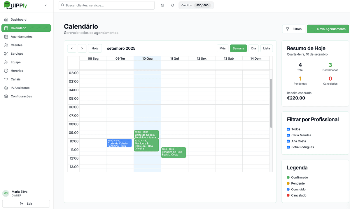Switch to the Mês calendar view

(x=223, y=48)
